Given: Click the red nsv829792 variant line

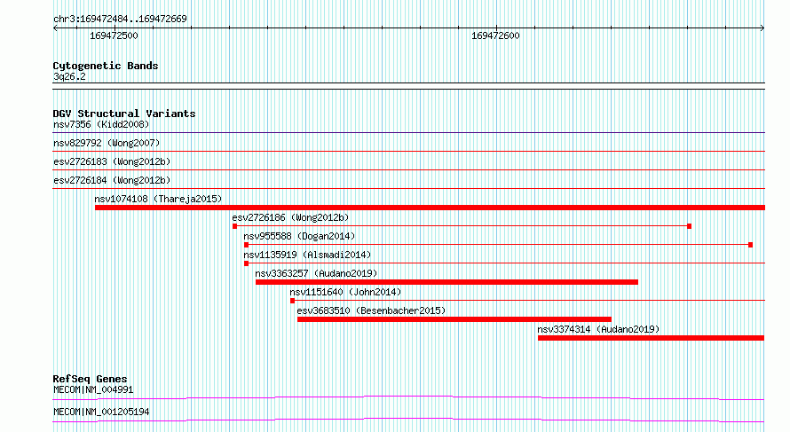Looking at the screenshot, I should click(x=408, y=152).
